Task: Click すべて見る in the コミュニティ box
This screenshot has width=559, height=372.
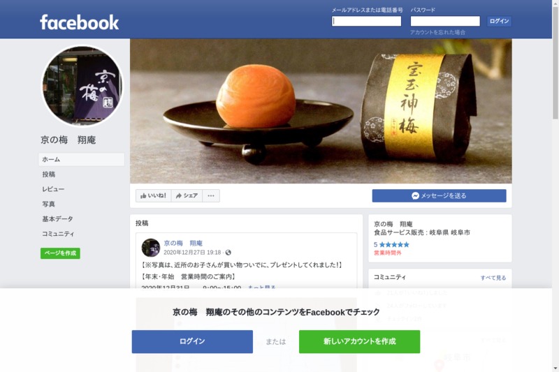Action: (493, 278)
